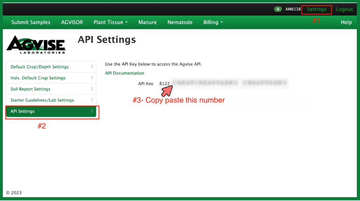
Task: Open the Settings link in top bar
Action: coord(317,9)
